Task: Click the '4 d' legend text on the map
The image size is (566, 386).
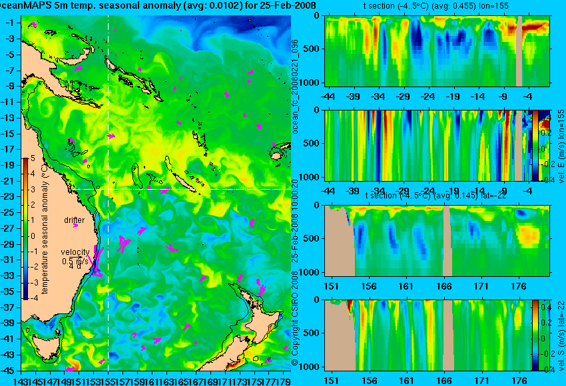Action: [x=75, y=267]
